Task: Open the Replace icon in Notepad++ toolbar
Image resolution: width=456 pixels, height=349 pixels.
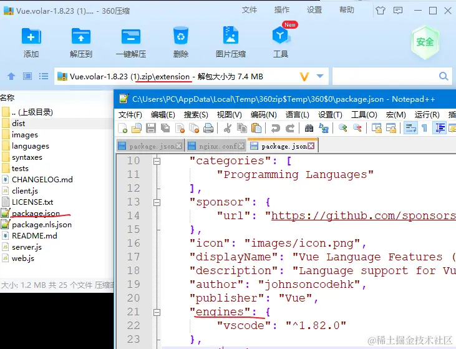Action: pos(323,128)
